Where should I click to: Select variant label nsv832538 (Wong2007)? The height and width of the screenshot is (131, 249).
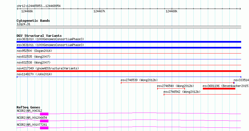34,62
